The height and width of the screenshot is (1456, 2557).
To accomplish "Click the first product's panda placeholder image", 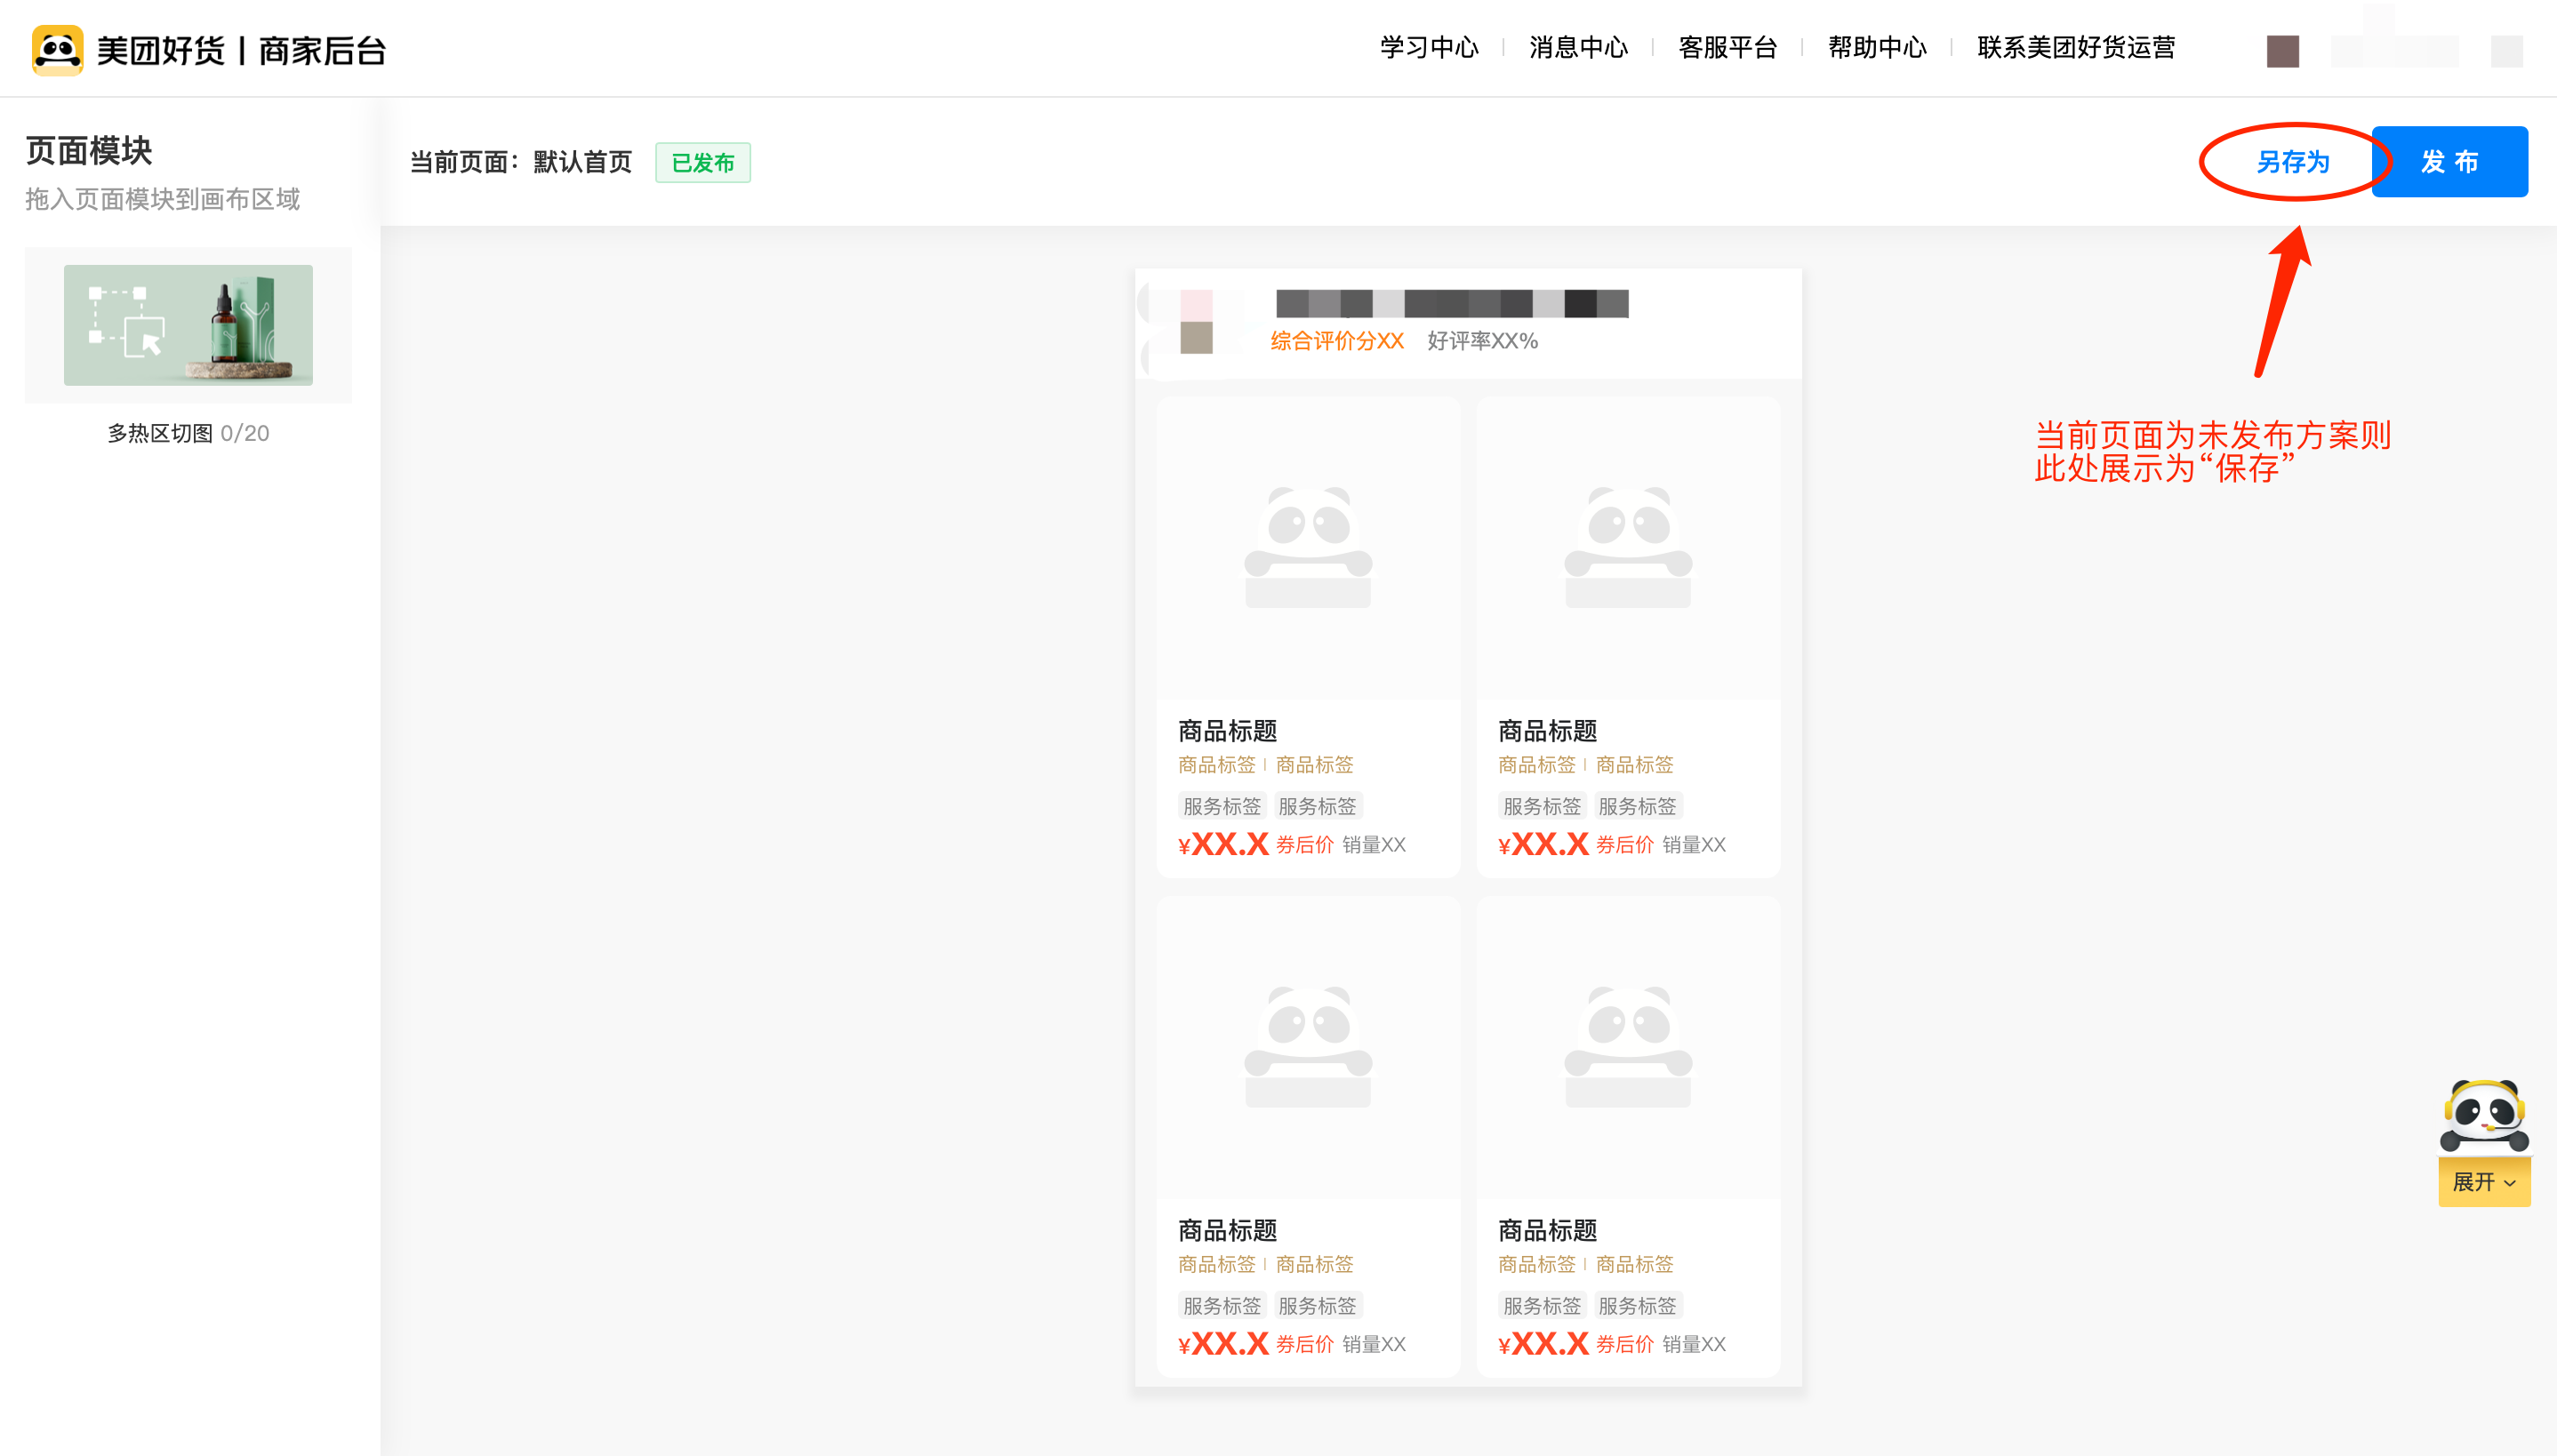I will click(x=1307, y=547).
